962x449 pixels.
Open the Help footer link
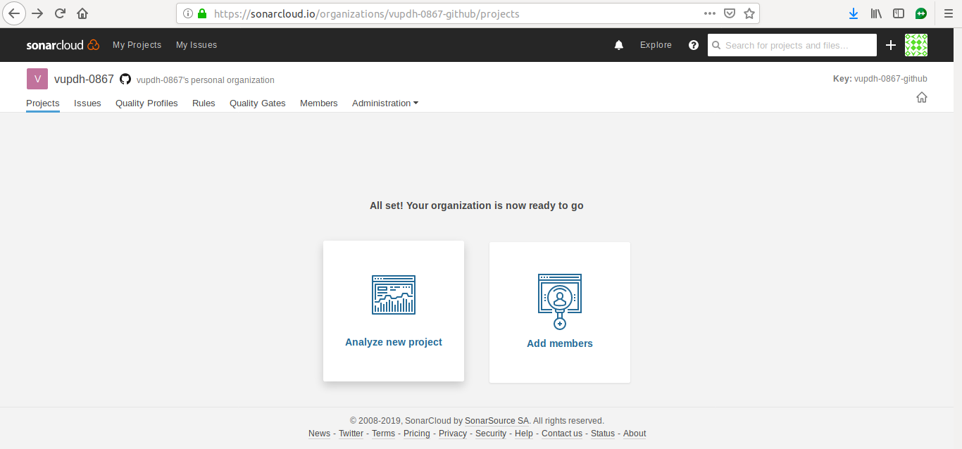524,434
